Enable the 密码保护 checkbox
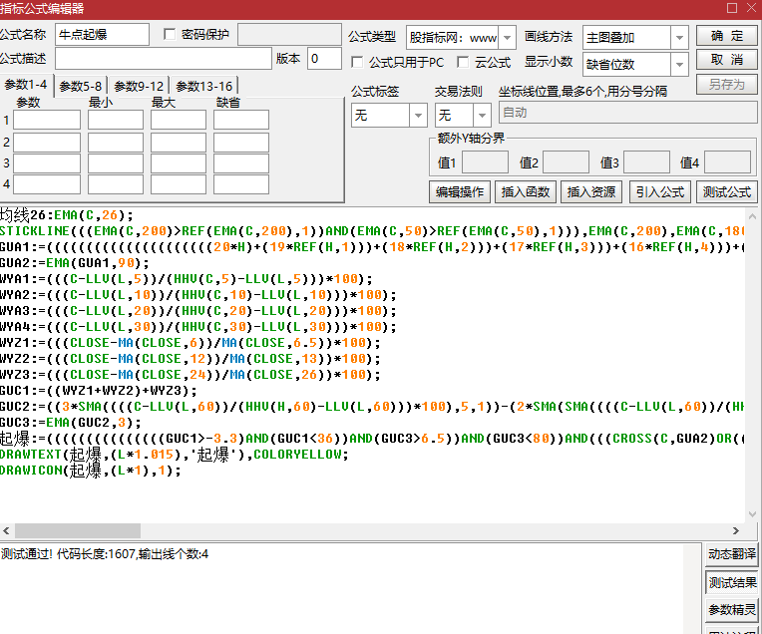Image resolution: width=762 pixels, height=634 pixels. [170, 35]
